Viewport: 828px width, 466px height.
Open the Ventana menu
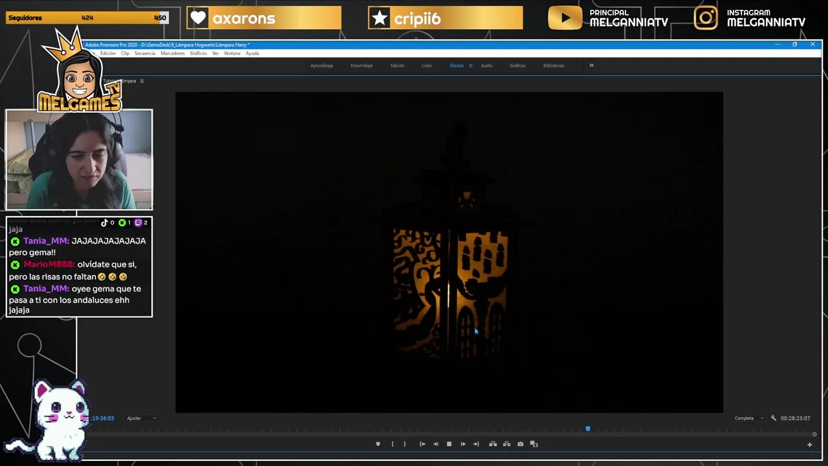pyautogui.click(x=232, y=53)
